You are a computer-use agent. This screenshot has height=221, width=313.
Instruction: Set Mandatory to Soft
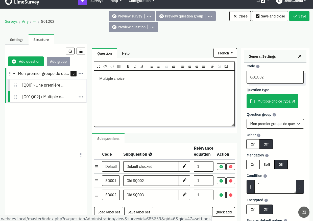(267, 165)
